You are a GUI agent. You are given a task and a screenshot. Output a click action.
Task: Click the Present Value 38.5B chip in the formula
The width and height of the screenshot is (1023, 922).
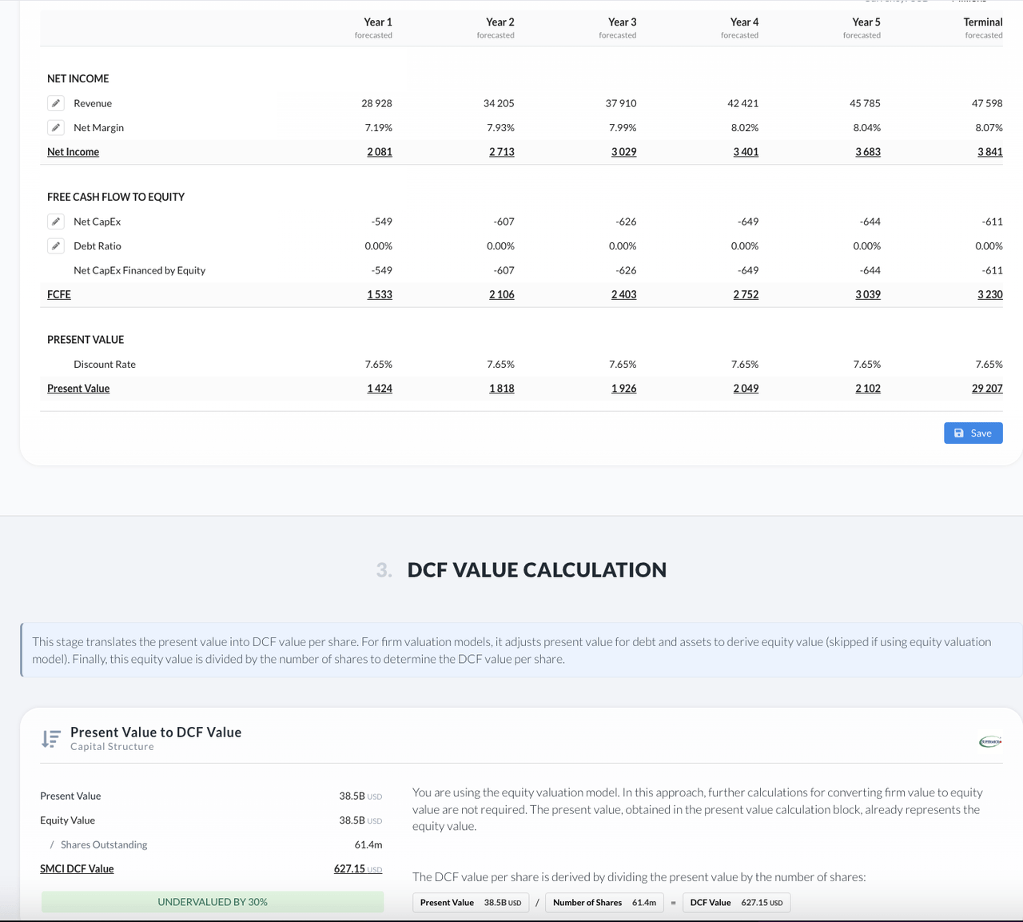pos(471,903)
